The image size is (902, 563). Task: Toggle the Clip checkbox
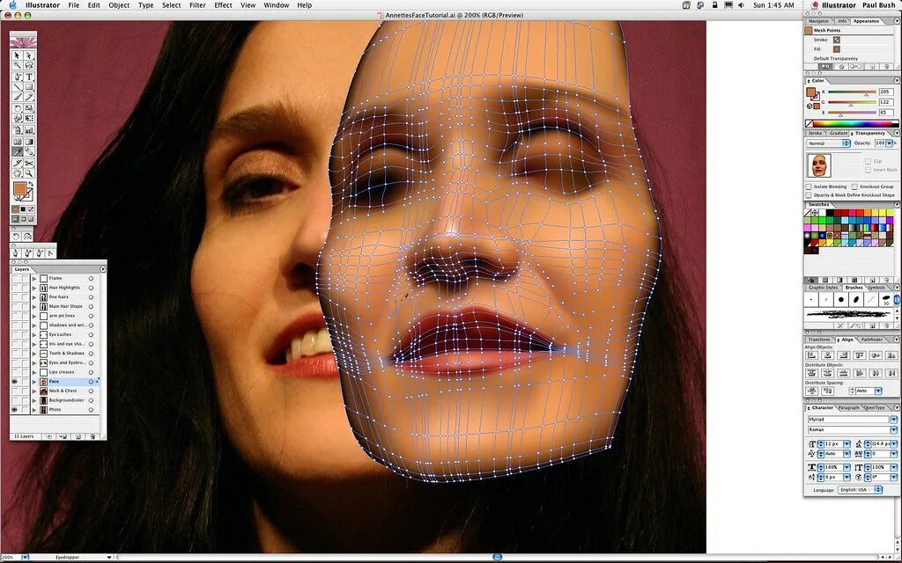pos(868,162)
